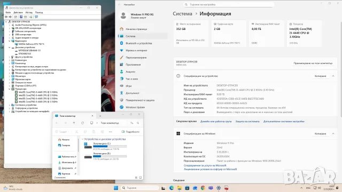The height and width of the screenshot is (192, 342).
Task: Click the Settings search field
Action: point(229,4)
